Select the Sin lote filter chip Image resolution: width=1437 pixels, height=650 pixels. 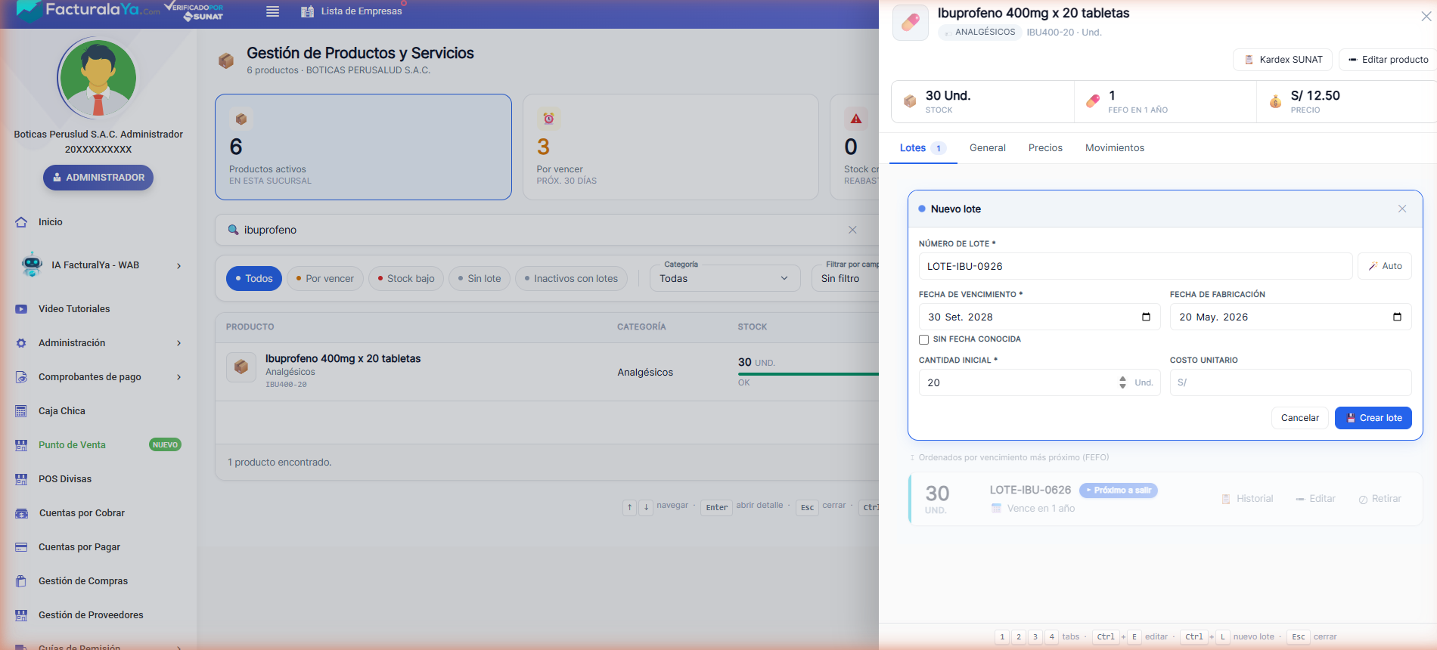pyautogui.click(x=480, y=278)
